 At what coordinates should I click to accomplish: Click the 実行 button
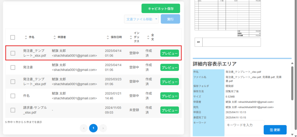point(170,19)
